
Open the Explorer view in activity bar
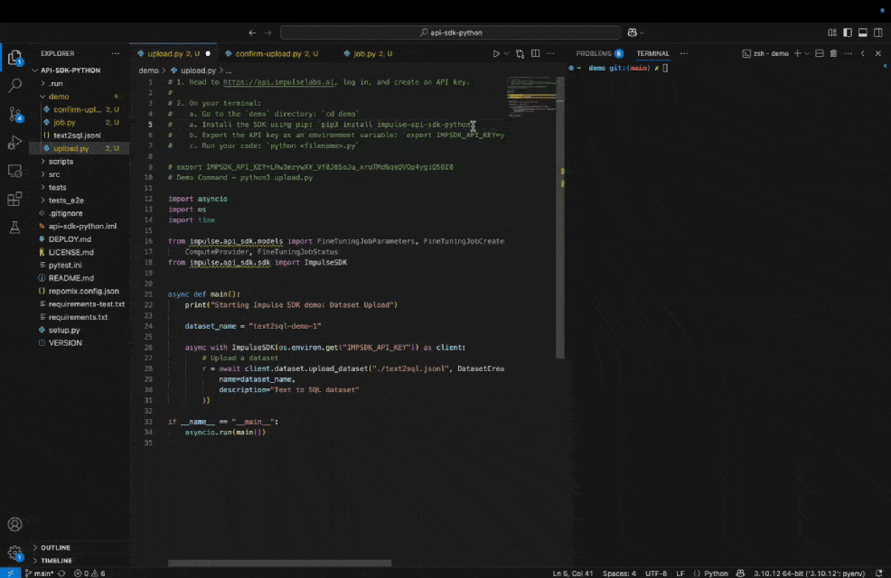[x=14, y=57]
